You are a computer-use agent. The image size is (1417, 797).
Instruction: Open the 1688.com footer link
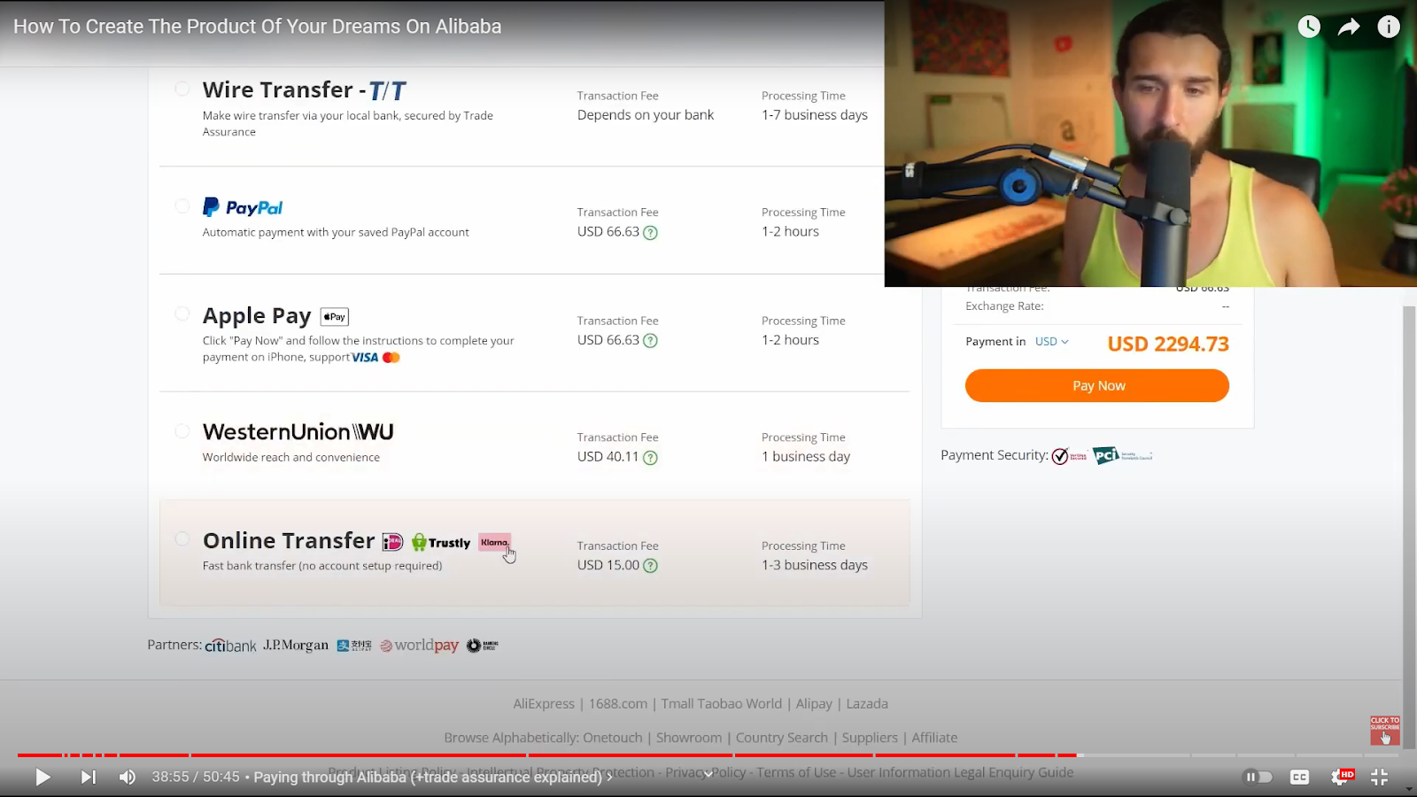tap(618, 704)
